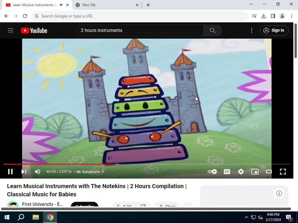Close the New Tab tab
298x223 pixels.
click(x=137, y=5)
